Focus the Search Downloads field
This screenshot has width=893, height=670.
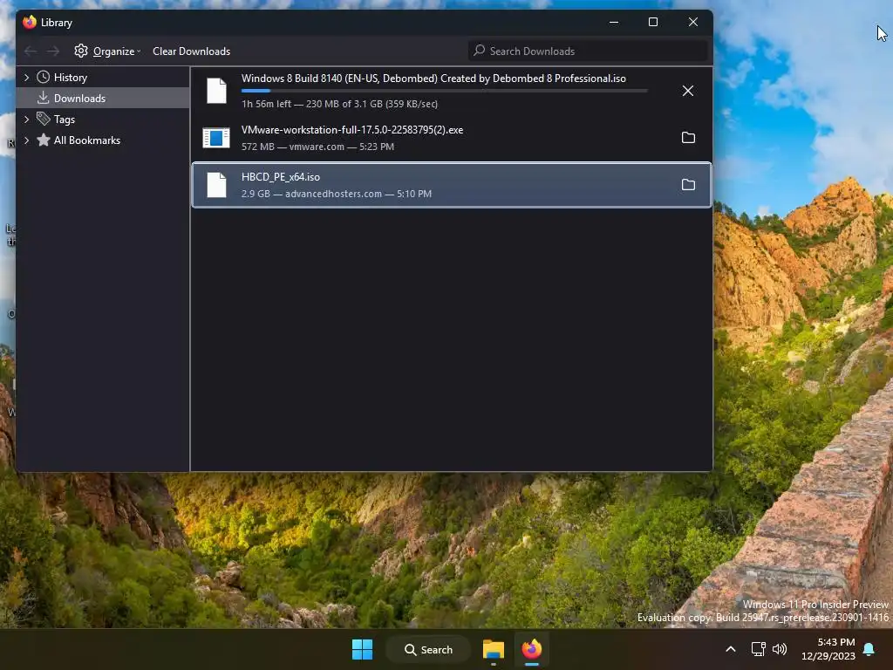pos(588,51)
